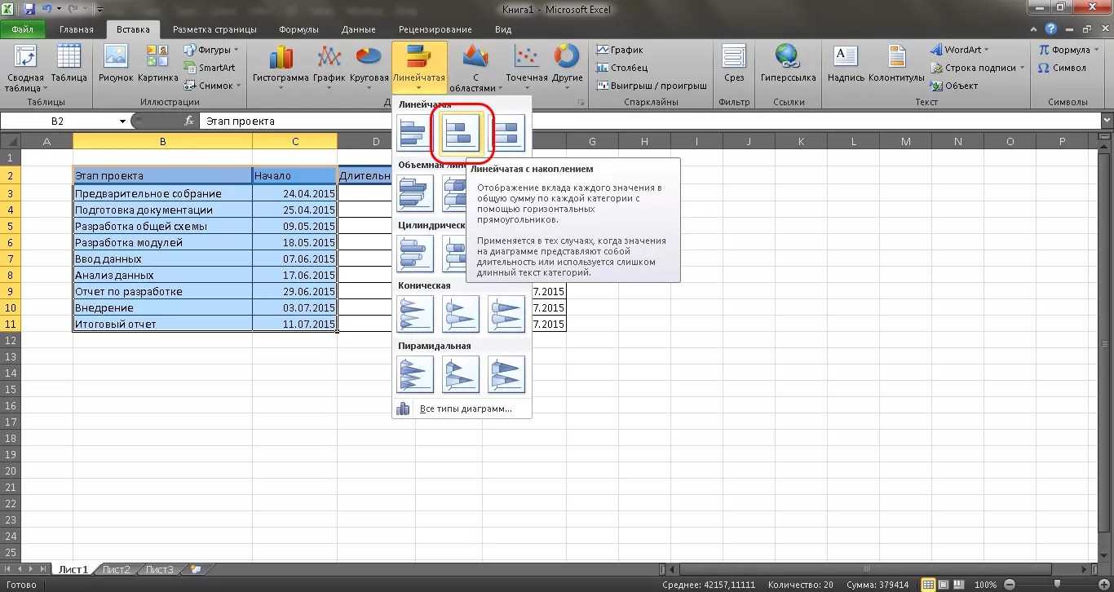Image resolution: width=1114 pixels, height=592 pixels.
Task: Switch to Page Layout view in status bar
Action: [944, 585]
